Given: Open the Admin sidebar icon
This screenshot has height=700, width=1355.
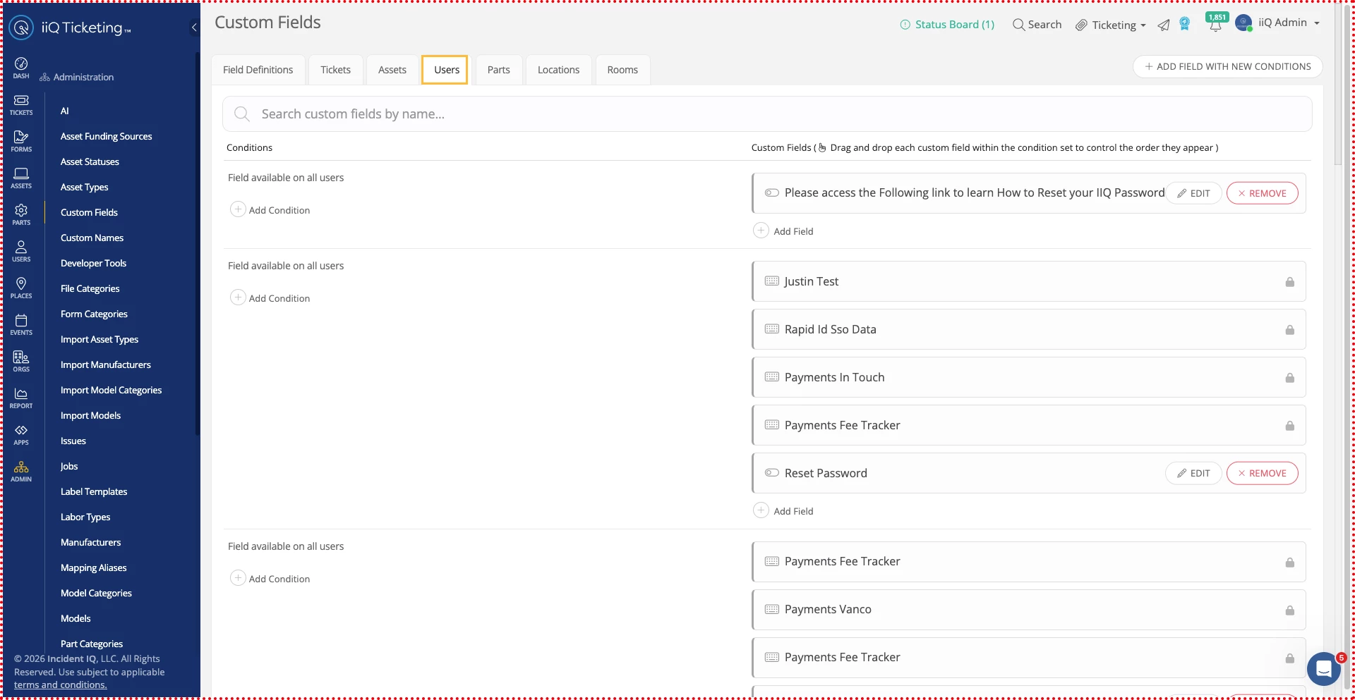Looking at the screenshot, I should [x=21, y=471].
